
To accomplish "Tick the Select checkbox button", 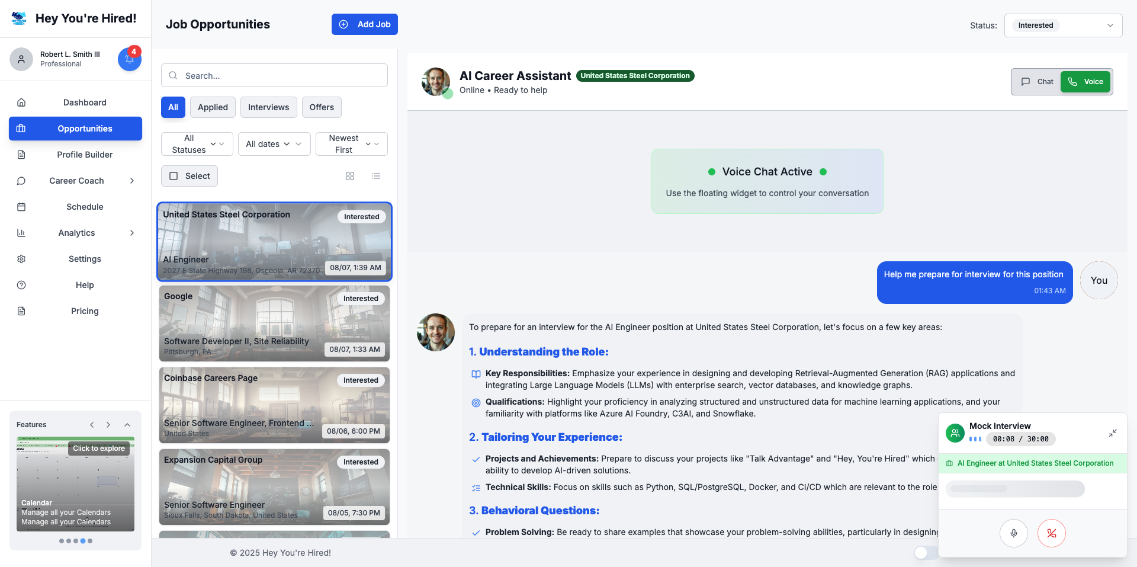I will (189, 176).
